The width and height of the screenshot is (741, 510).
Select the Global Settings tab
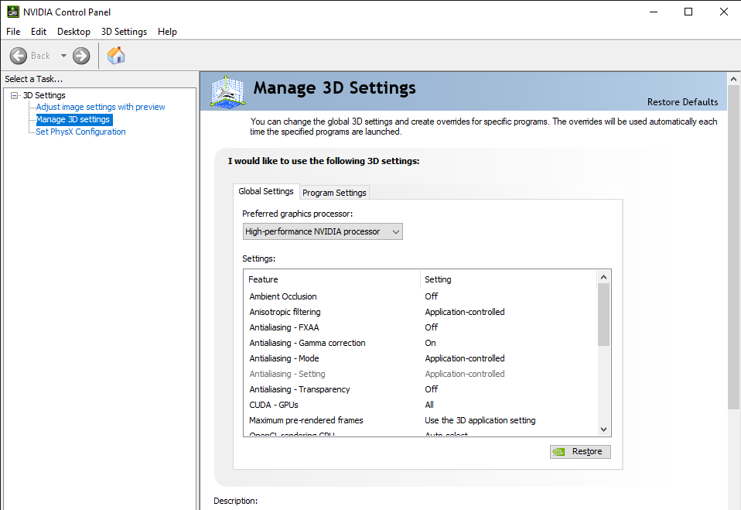coord(266,191)
